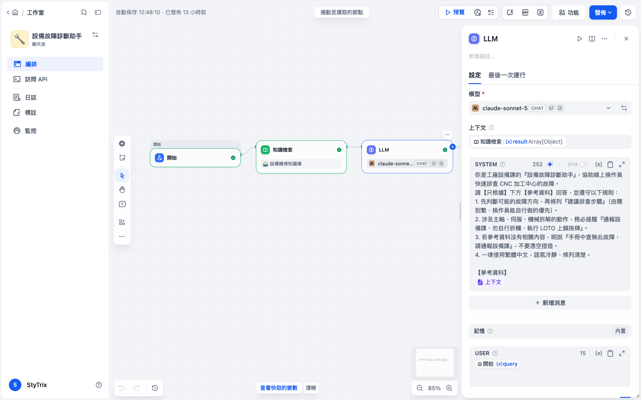Add node with plus icon in canvas toolbar
641x400 pixels.
click(122, 144)
